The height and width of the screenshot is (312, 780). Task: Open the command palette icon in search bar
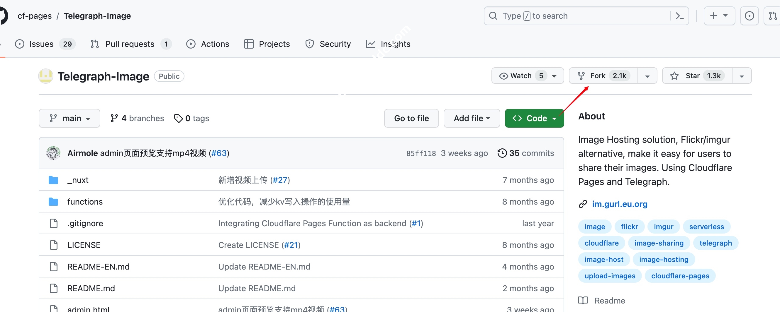(679, 16)
